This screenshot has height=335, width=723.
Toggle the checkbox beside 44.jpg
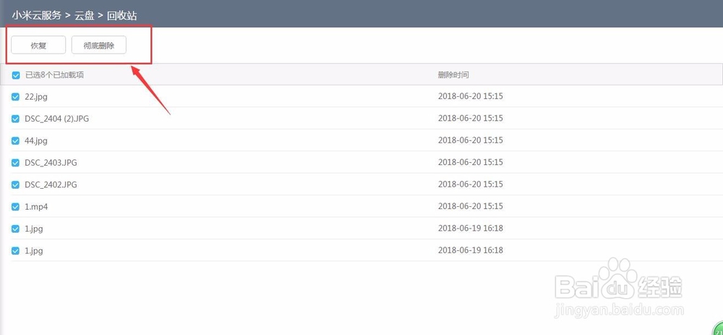(x=16, y=141)
